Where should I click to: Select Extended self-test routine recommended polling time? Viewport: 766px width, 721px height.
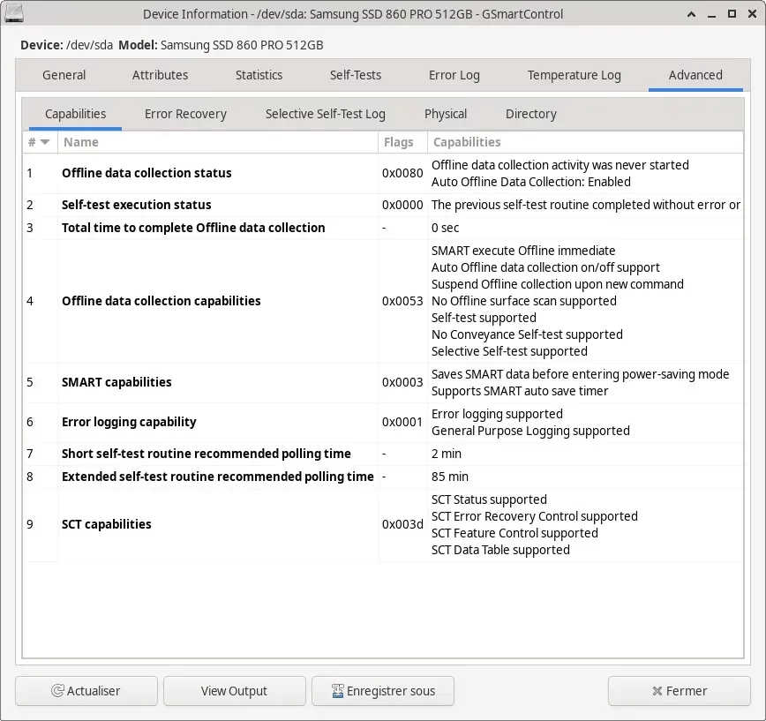click(383, 477)
